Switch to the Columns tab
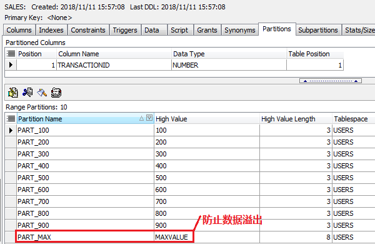 click(x=19, y=30)
